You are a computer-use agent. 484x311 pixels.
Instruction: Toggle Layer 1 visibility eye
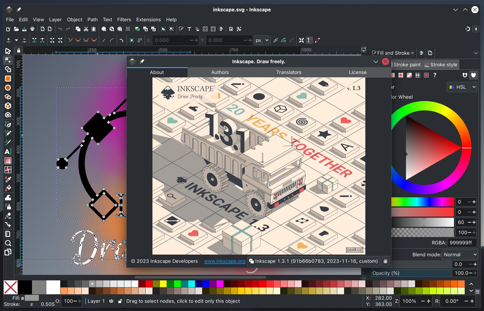(111, 301)
